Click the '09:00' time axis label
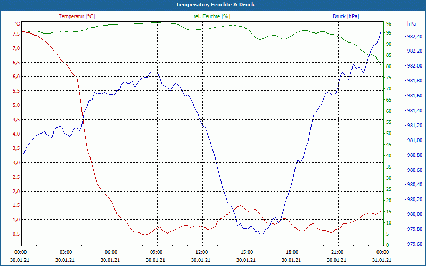The image size is (426, 266). coord(156,252)
